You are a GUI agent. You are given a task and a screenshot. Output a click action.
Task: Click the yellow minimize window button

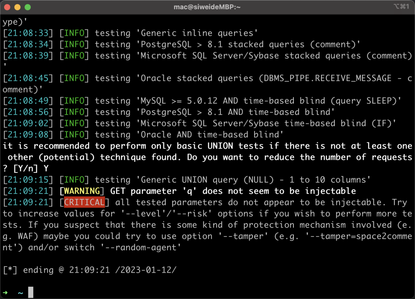pyautogui.click(x=17, y=7)
